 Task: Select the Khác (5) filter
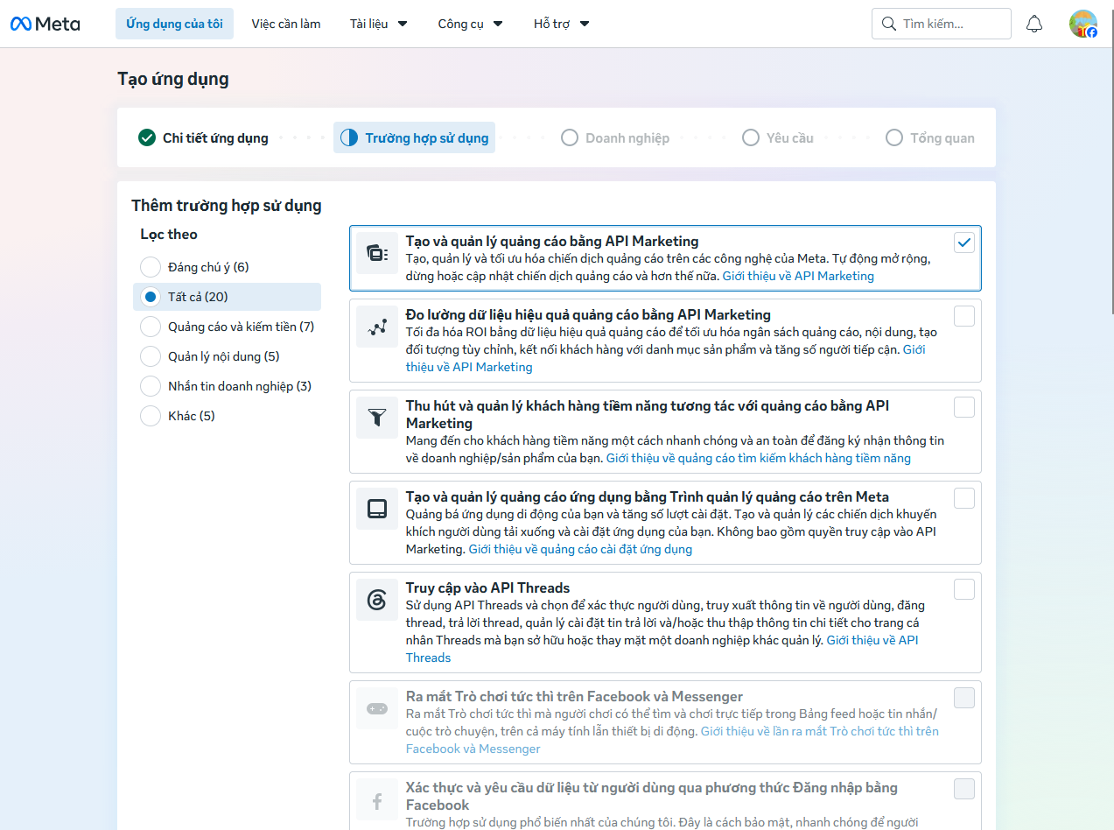227,416
